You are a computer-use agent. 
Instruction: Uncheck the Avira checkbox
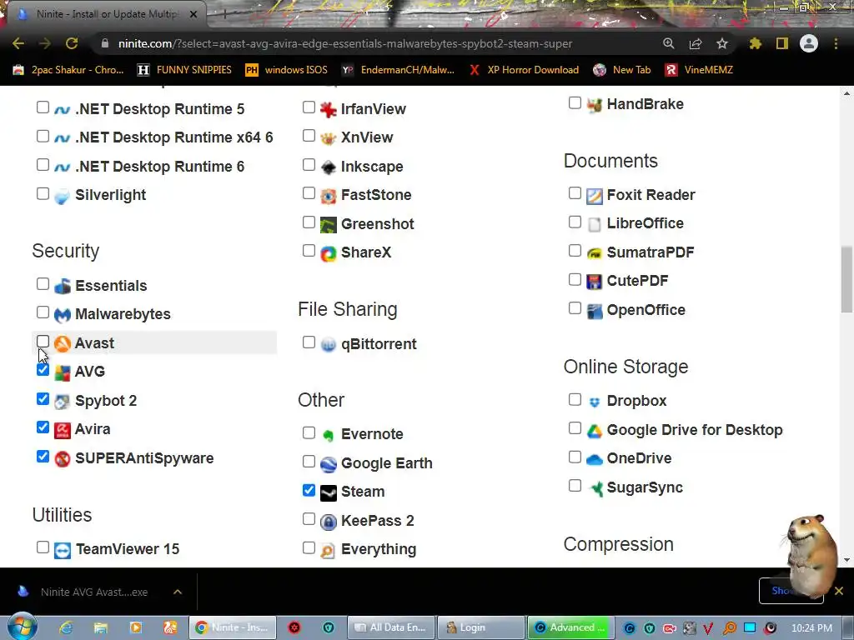point(43,427)
